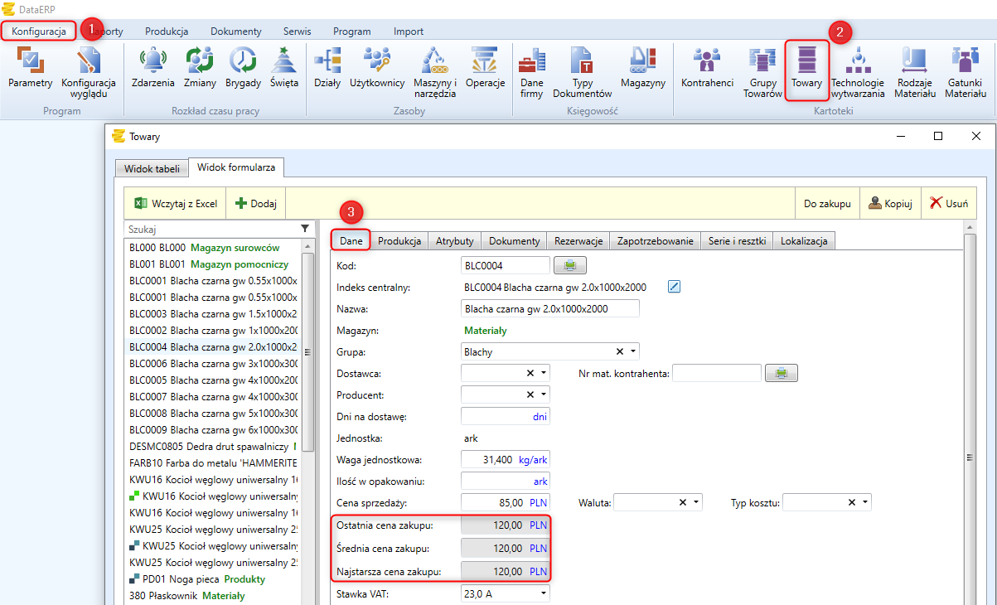The height and width of the screenshot is (605, 997).
Task: Expand the Grupa dropdown
Action: pos(634,351)
